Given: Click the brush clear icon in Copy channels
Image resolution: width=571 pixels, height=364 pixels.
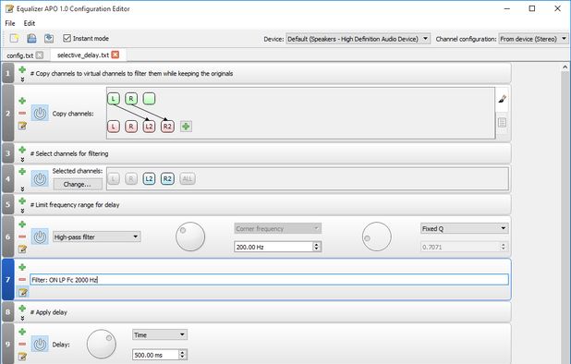Looking at the screenshot, I should 503,99.
